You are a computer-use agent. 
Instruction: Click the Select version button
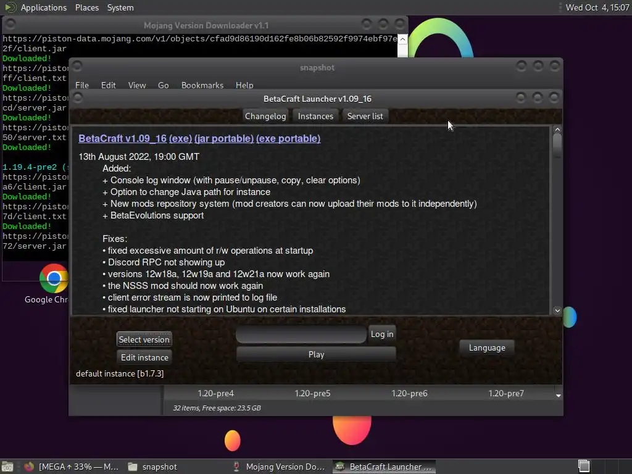[144, 339]
